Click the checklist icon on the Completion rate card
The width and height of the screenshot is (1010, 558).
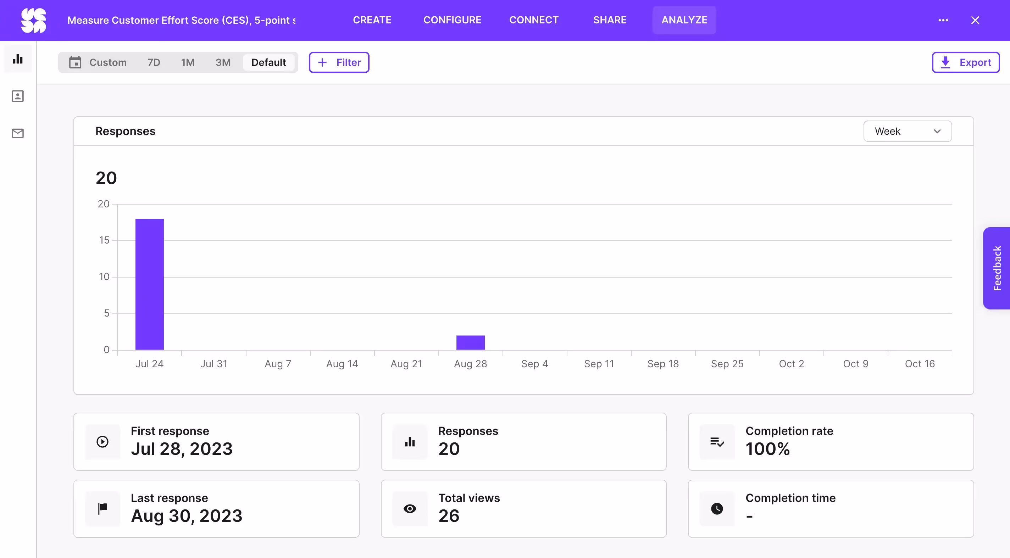coord(717,442)
